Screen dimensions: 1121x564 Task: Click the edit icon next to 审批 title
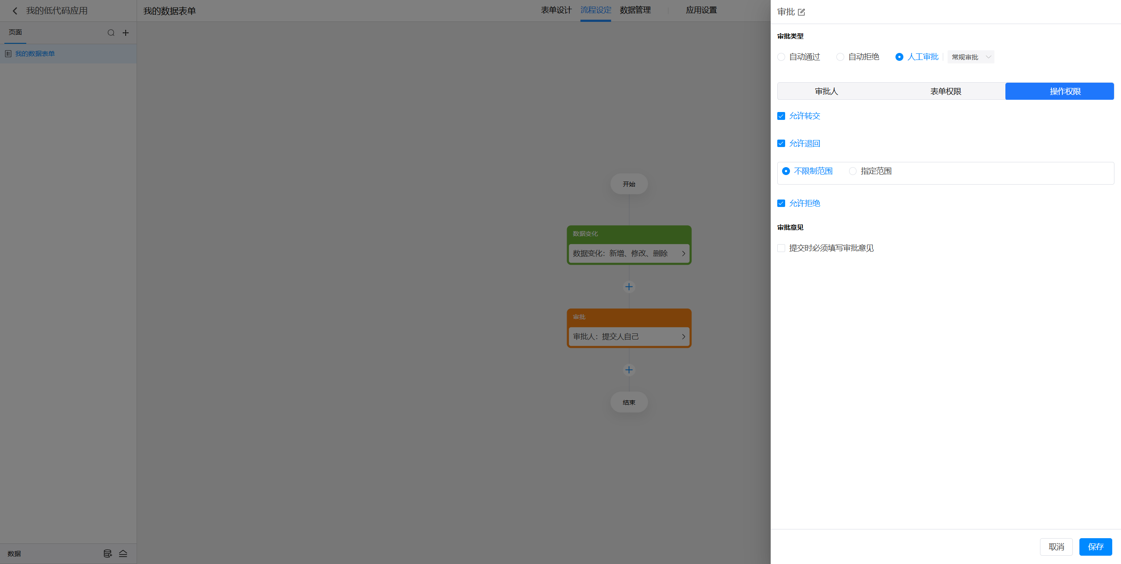(801, 12)
